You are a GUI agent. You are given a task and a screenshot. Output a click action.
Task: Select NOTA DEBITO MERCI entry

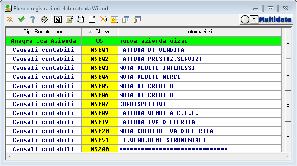tap(199, 77)
